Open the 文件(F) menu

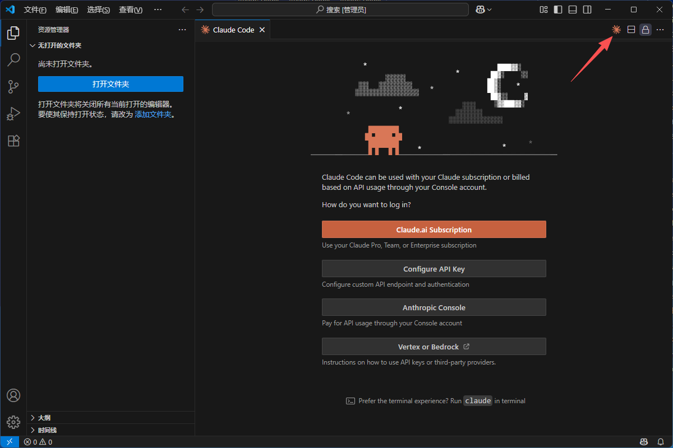click(x=35, y=10)
